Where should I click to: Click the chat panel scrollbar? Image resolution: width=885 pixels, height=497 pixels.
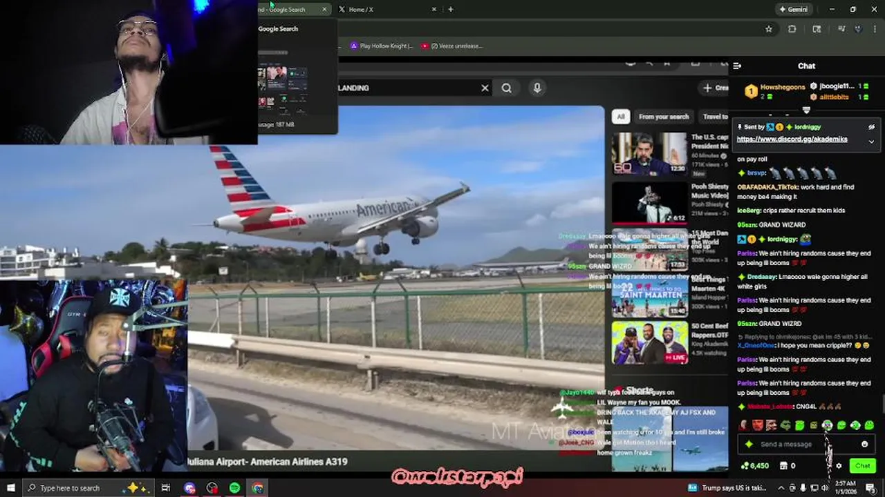click(x=882, y=404)
